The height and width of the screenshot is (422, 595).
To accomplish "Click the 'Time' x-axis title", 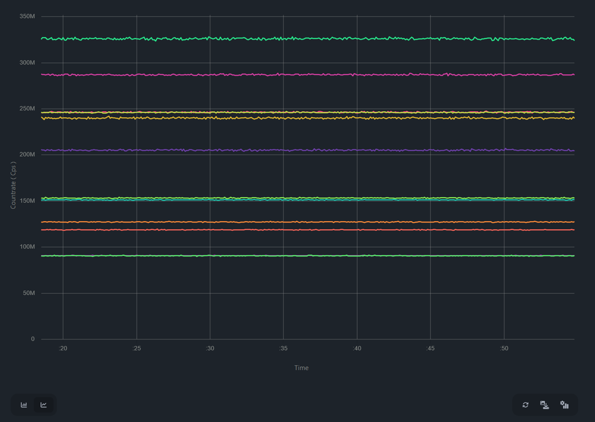I will (301, 368).
